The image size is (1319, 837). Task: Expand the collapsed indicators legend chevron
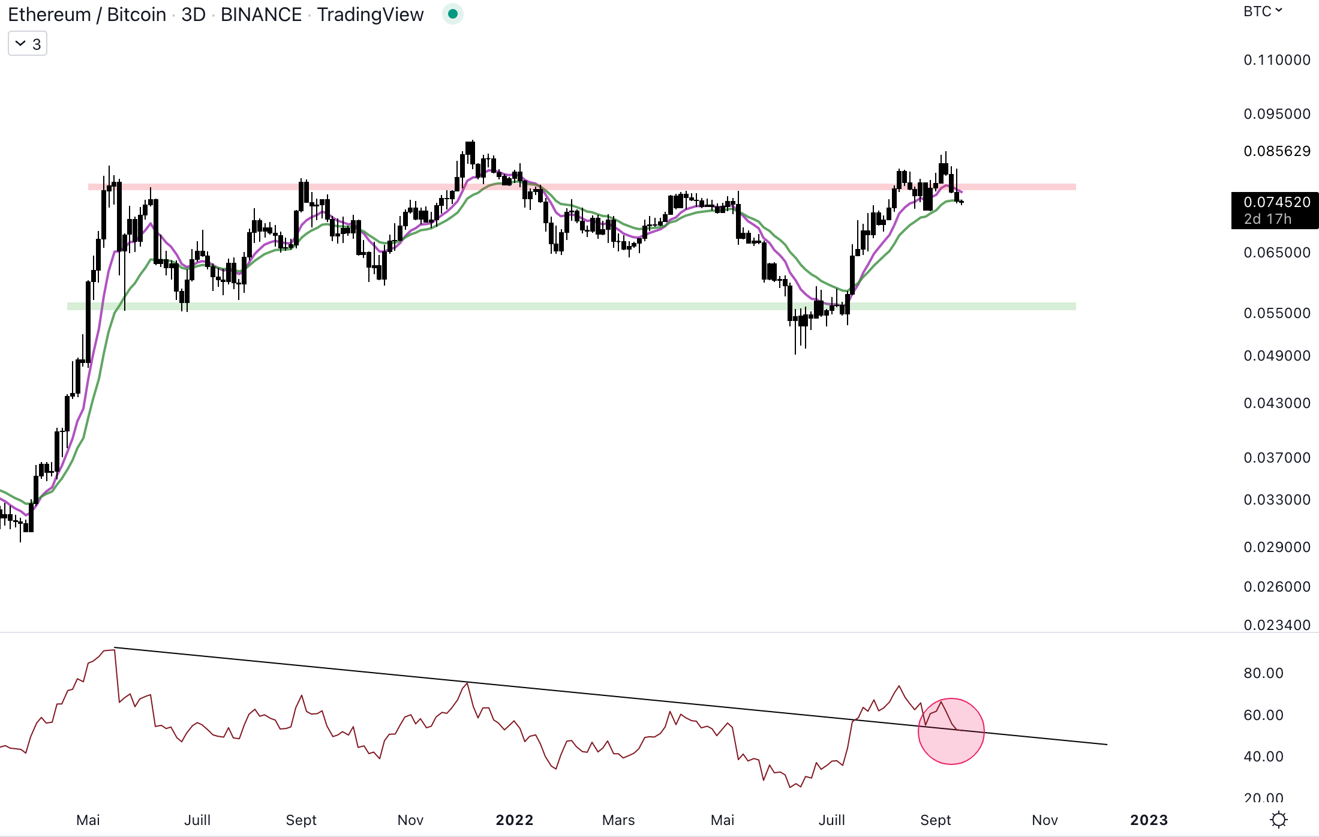click(20, 44)
